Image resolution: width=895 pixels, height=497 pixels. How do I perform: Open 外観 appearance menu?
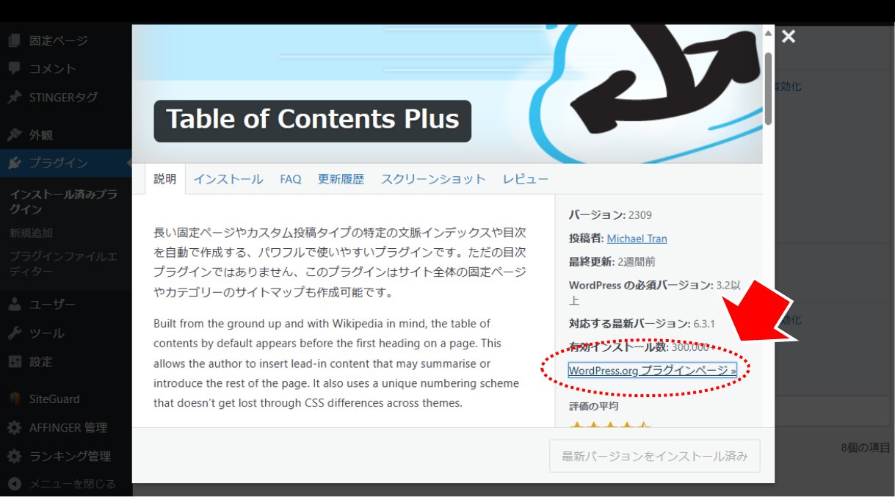pyautogui.click(x=41, y=135)
